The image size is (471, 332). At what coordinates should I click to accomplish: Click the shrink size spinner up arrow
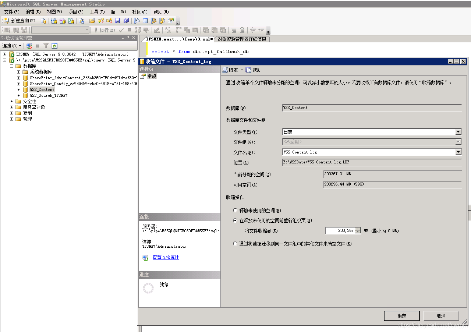358,229
